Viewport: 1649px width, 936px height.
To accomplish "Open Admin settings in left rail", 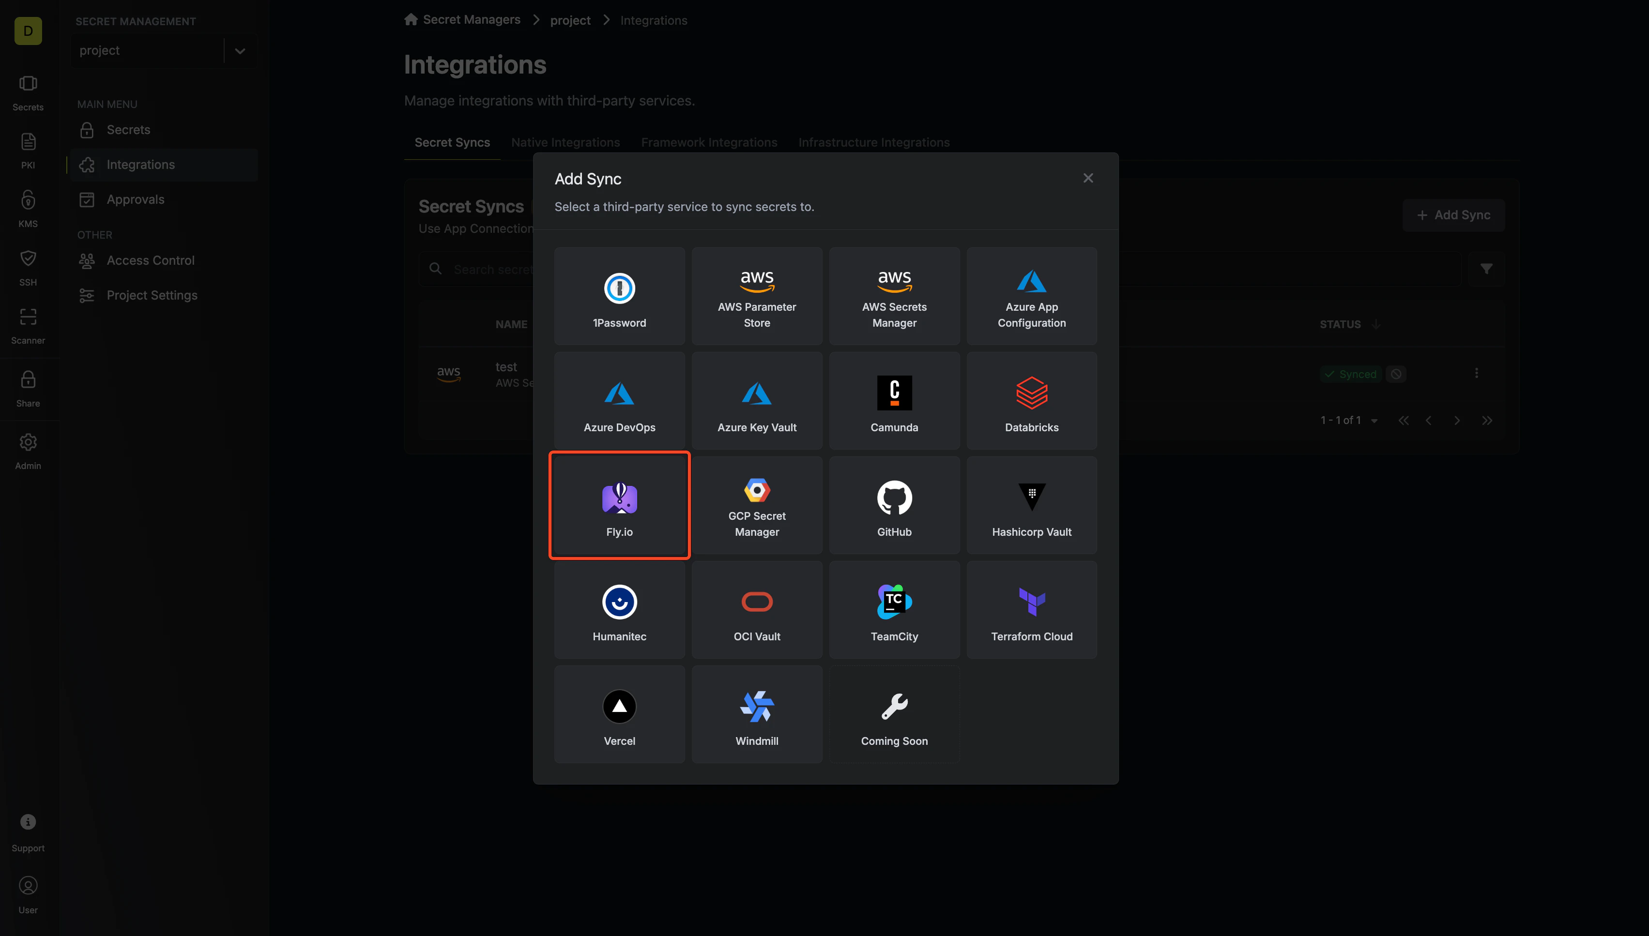I will click(x=28, y=451).
